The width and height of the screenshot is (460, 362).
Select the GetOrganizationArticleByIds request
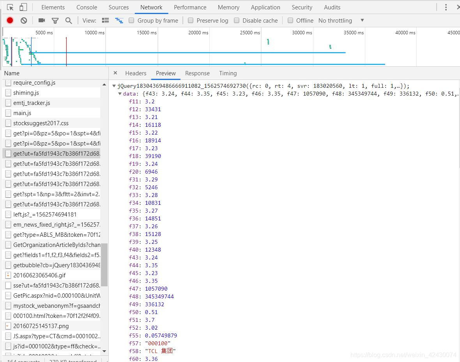(x=51, y=245)
